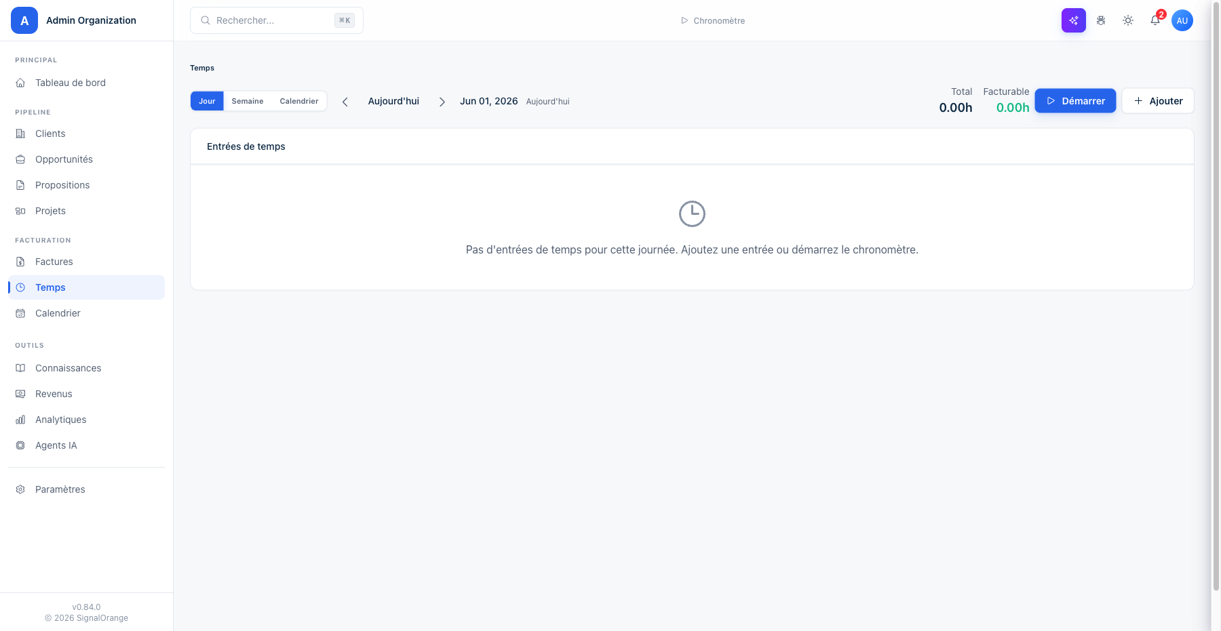Click the Entrées de temps heading

click(246, 146)
